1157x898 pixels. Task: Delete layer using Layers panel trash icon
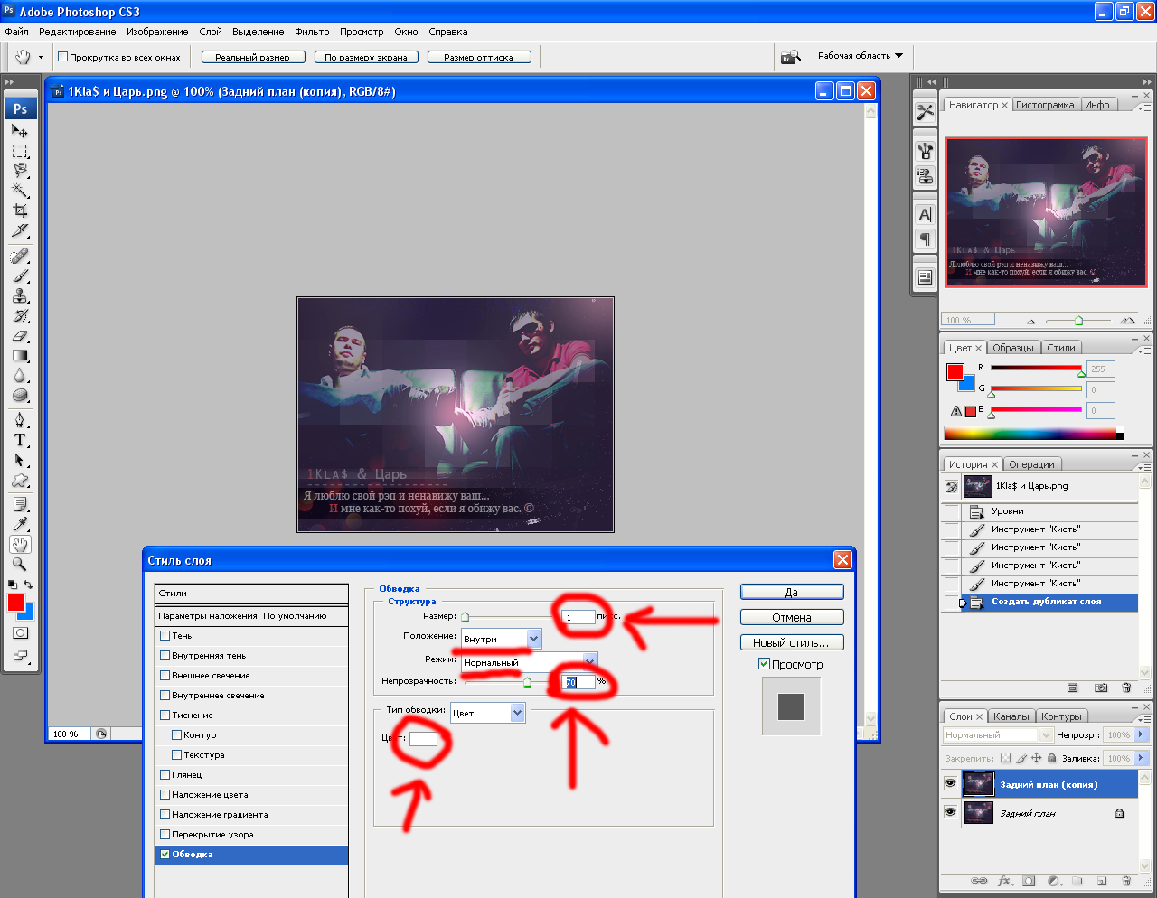click(x=1126, y=881)
